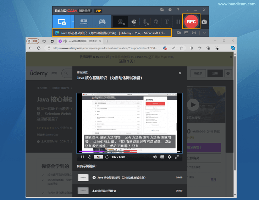Open video player settings gear
The image size is (259, 200).
point(170,157)
